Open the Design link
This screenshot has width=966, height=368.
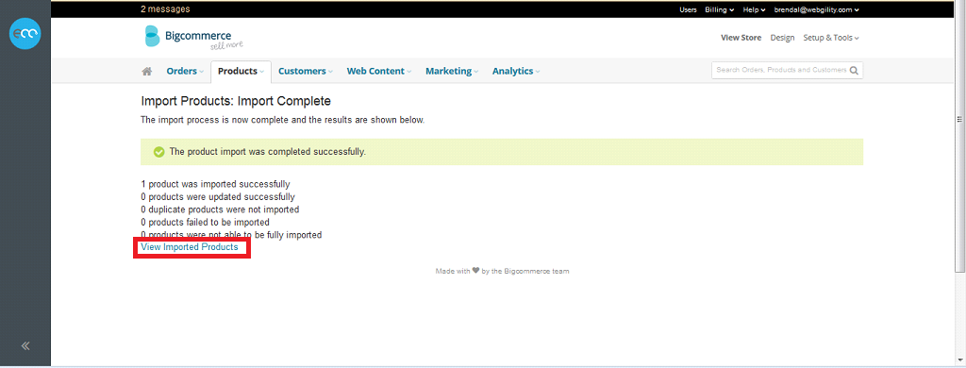pyautogui.click(x=782, y=38)
